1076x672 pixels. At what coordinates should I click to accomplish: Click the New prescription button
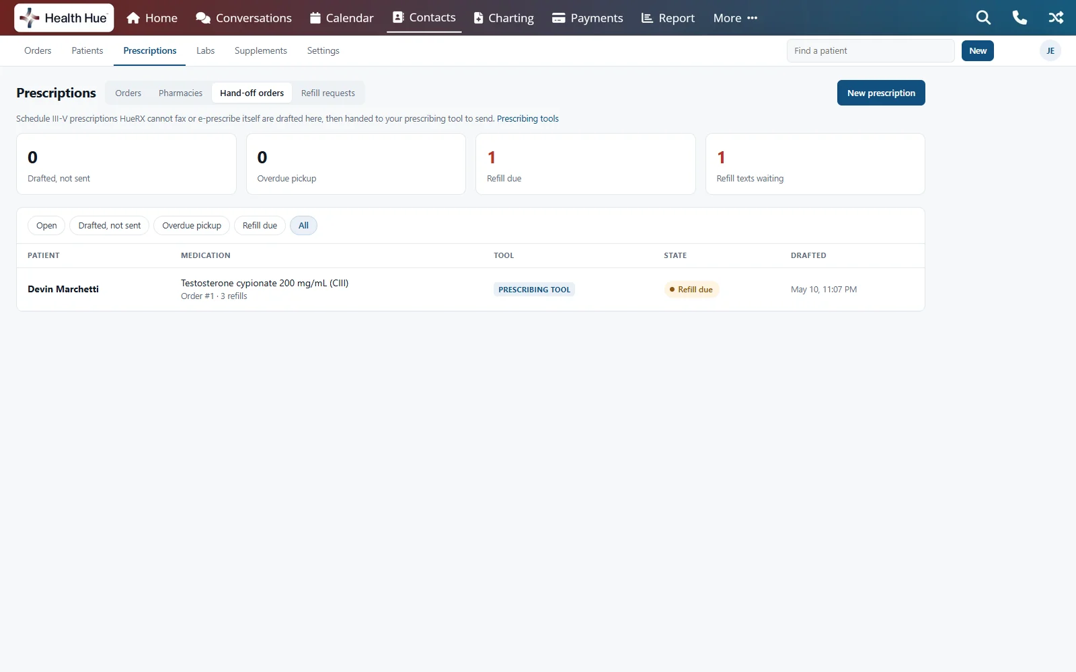pyautogui.click(x=881, y=93)
